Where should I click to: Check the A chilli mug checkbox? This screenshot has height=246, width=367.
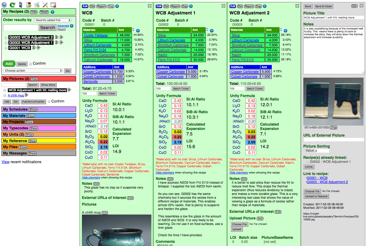(5, 95)
